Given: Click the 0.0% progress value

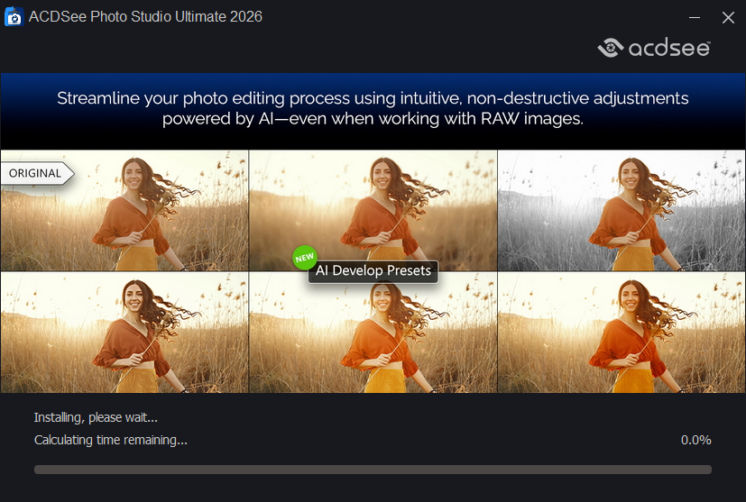Looking at the screenshot, I should pyautogui.click(x=695, y=440).
